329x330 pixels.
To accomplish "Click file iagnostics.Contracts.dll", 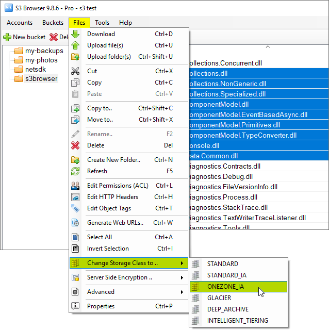I will click(x=225, y=166).
